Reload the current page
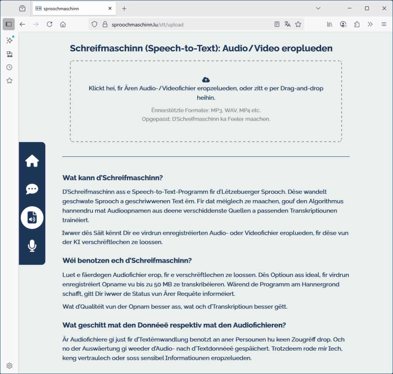The width and height of the screenshot is (393, 374). point(49,24)
